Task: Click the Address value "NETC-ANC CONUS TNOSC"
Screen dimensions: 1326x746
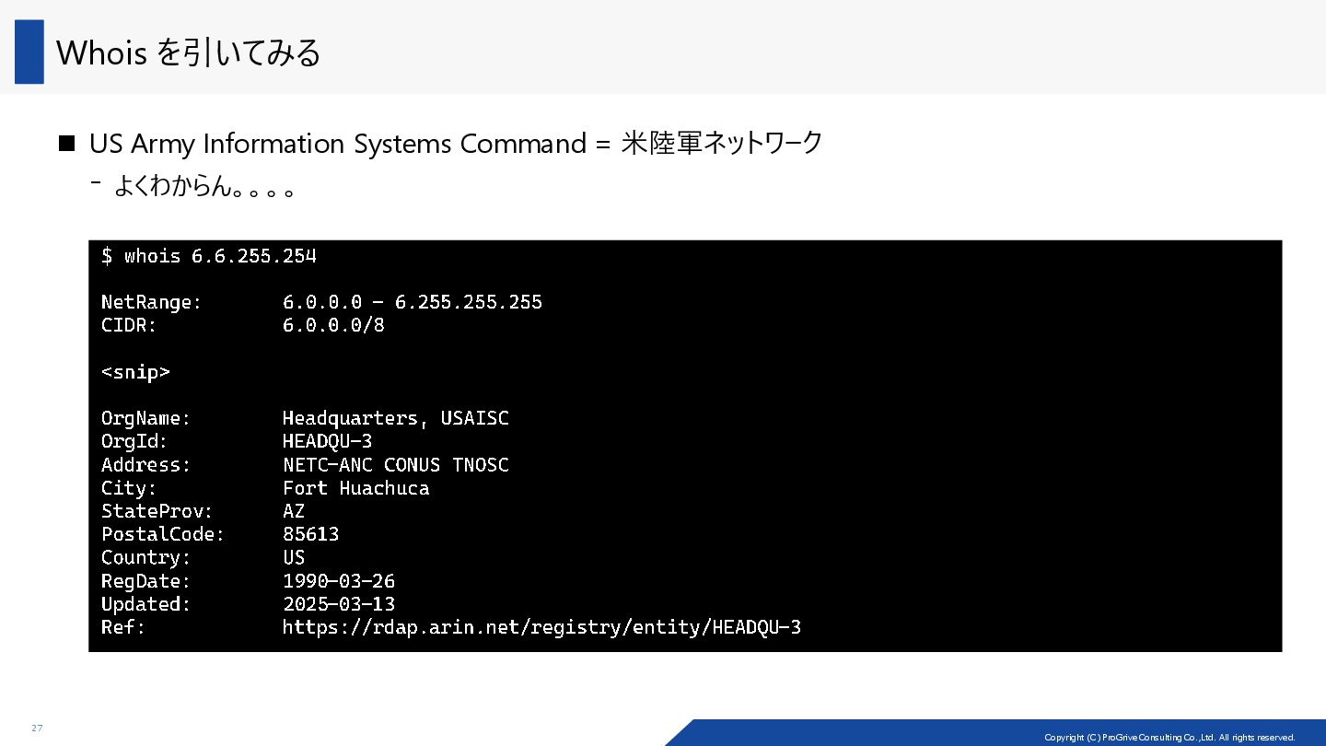Action: tap(395, 465)
